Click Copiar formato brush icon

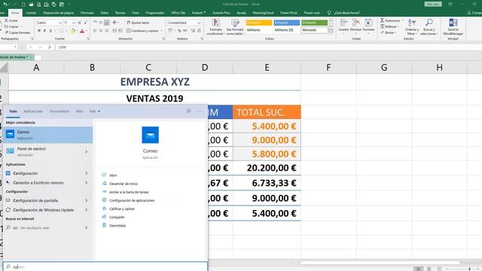pos(6,32)
